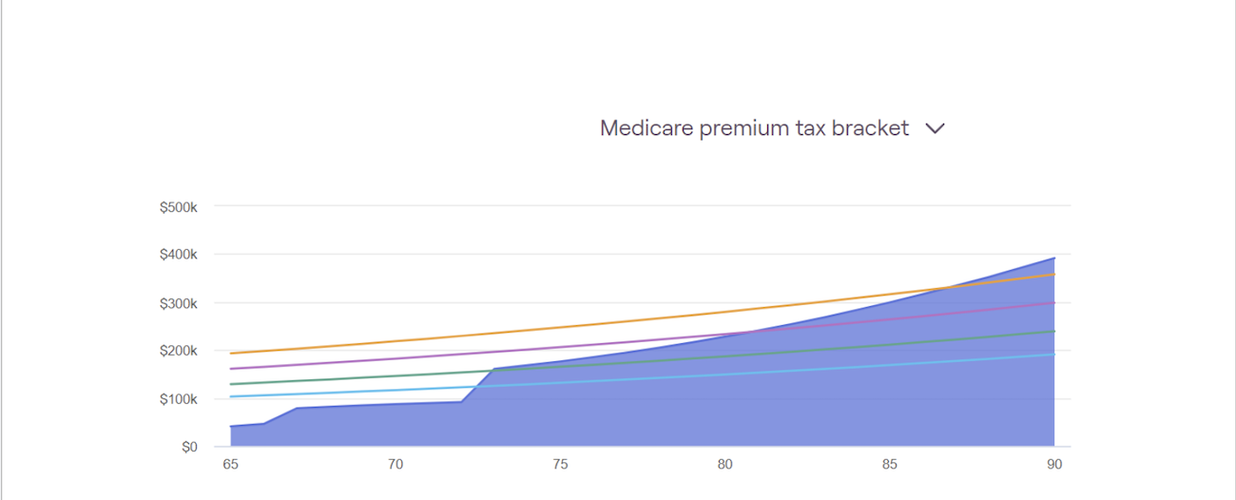Click the $200k y-axis label

point(179,351)
